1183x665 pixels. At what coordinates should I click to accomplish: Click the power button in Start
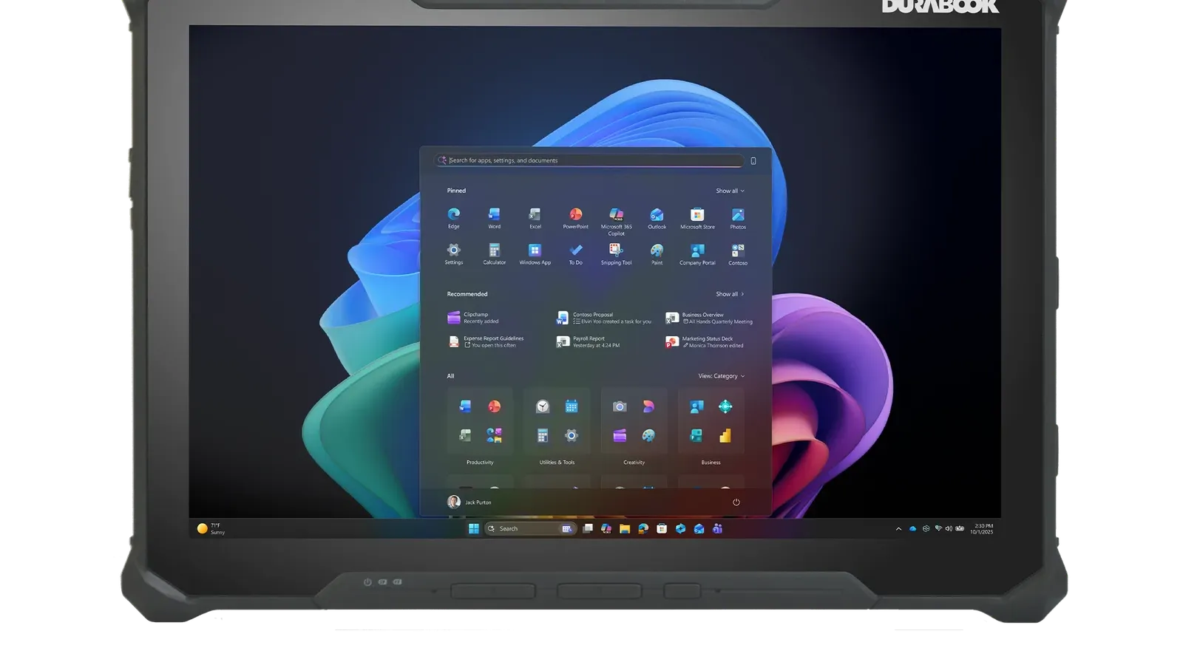pos(736,502)
